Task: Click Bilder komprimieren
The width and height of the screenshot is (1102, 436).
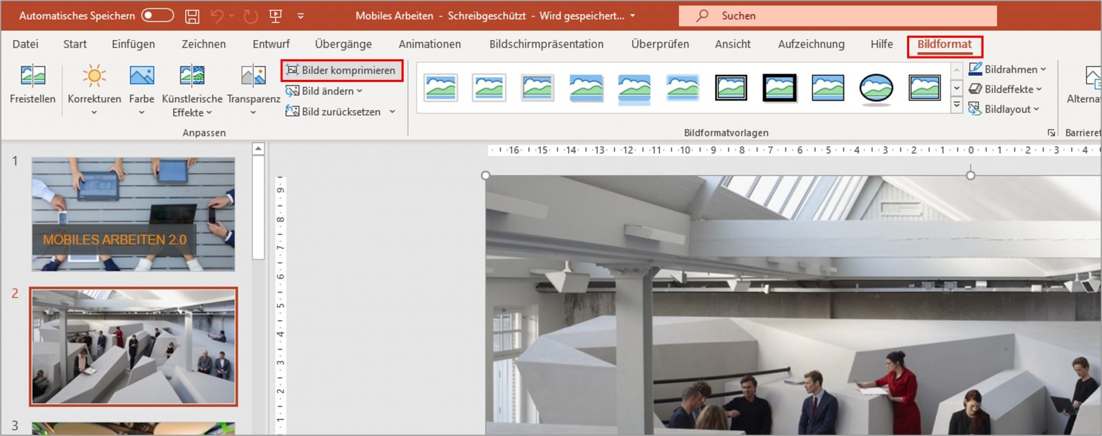Action: [341, 70]
